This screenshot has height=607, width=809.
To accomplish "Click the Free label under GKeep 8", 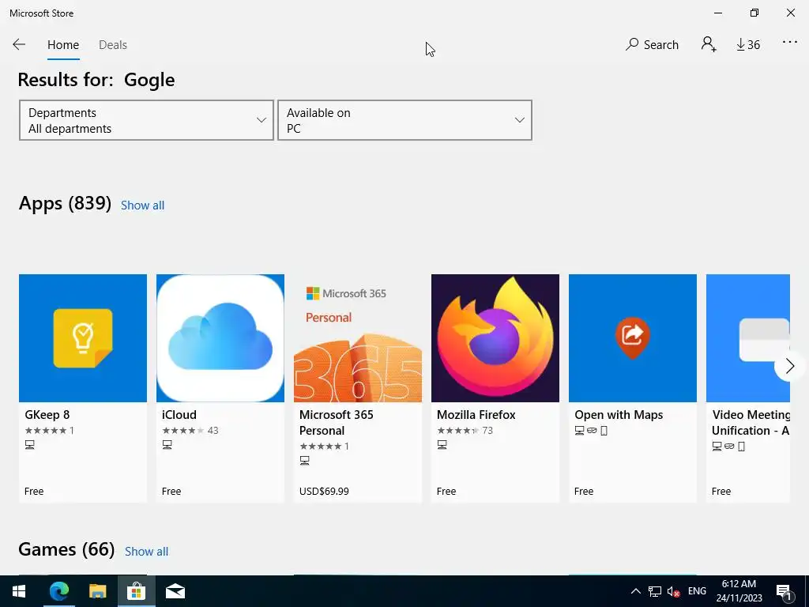I will (x=34, y=492).
